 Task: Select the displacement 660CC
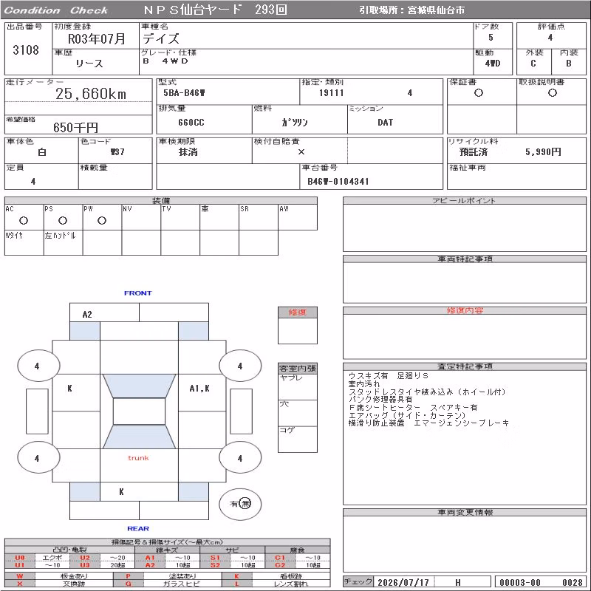point(191,123)
